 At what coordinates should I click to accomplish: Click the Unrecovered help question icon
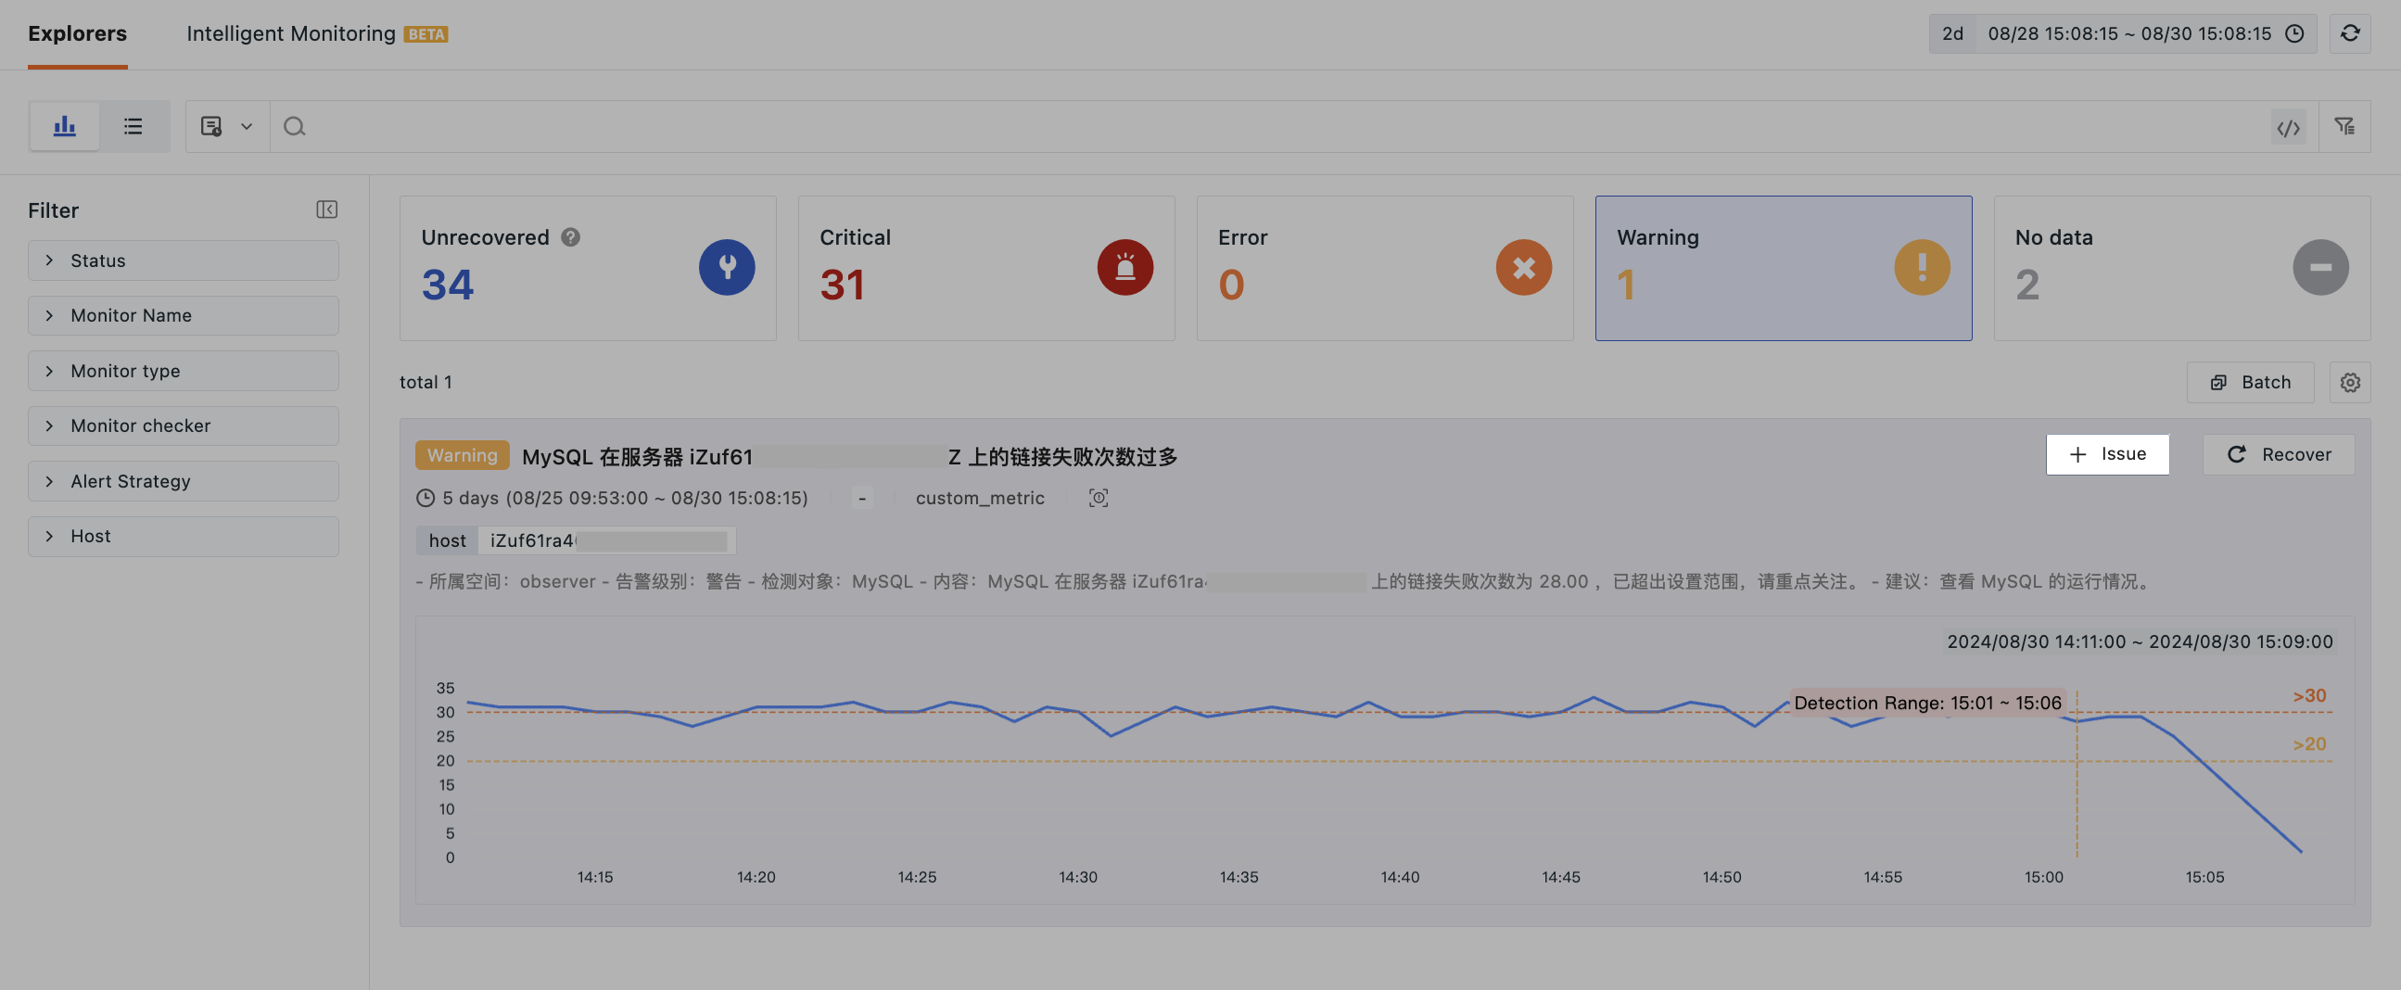tap(570, 237)
